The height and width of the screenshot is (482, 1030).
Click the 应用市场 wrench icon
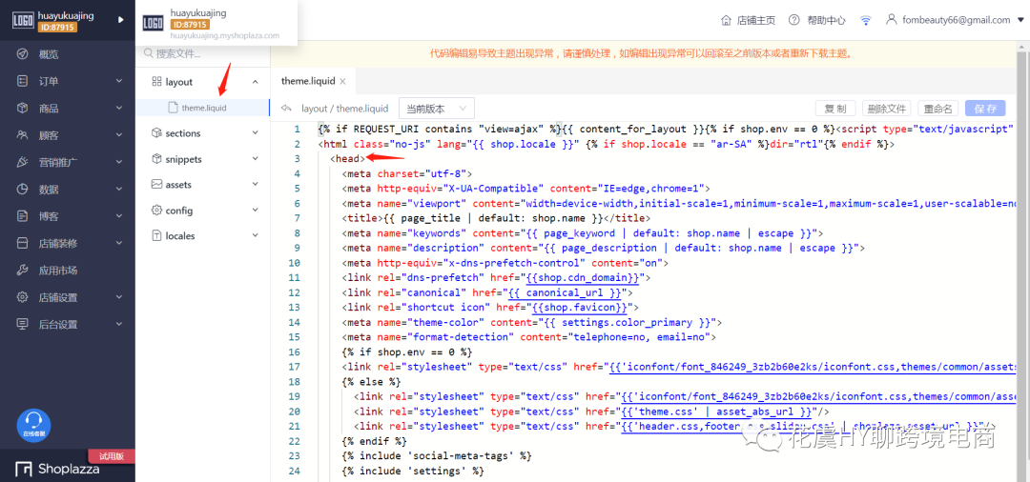tap(23, 270)
